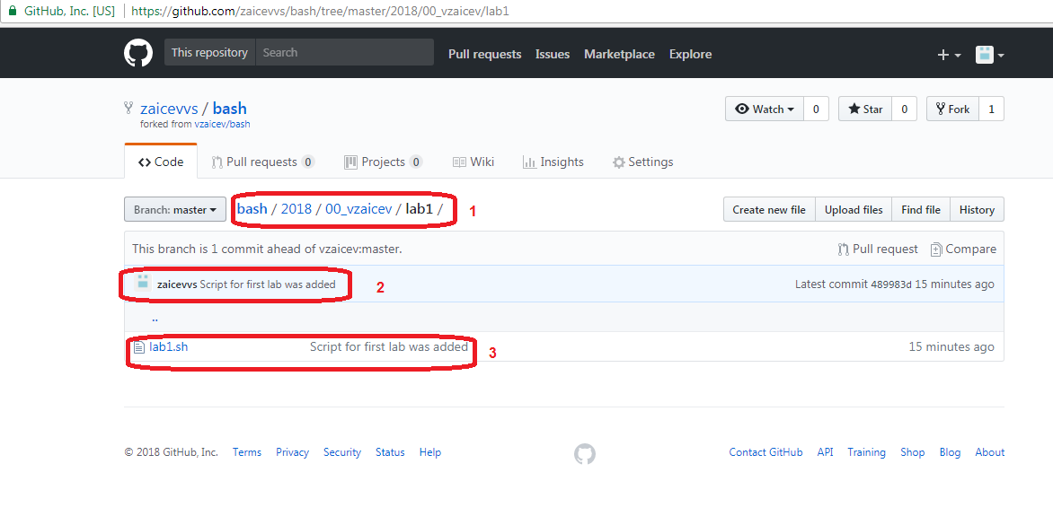Go to 00_vzaicev folder in breadcrumb

coord(358,208)
